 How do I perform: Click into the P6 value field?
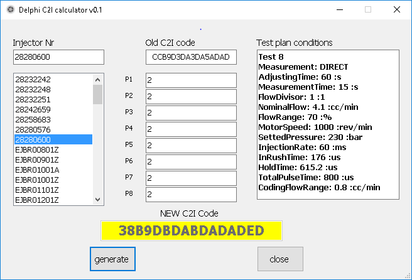pos(191,161)
